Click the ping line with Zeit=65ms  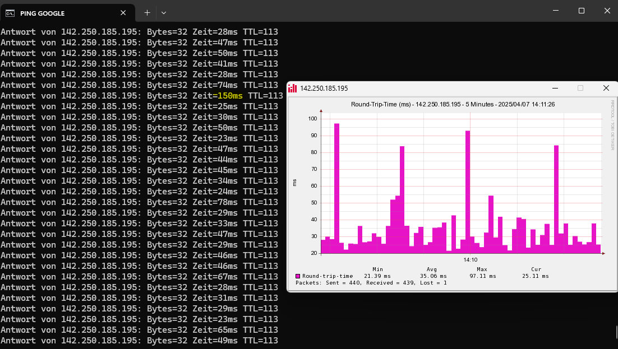139,330
